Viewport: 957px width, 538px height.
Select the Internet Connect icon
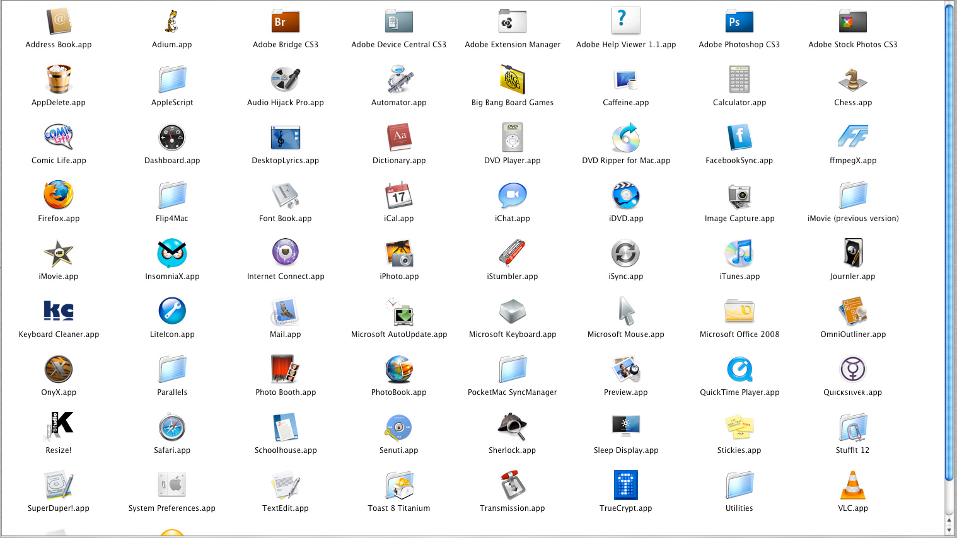(x=286, y=253)
